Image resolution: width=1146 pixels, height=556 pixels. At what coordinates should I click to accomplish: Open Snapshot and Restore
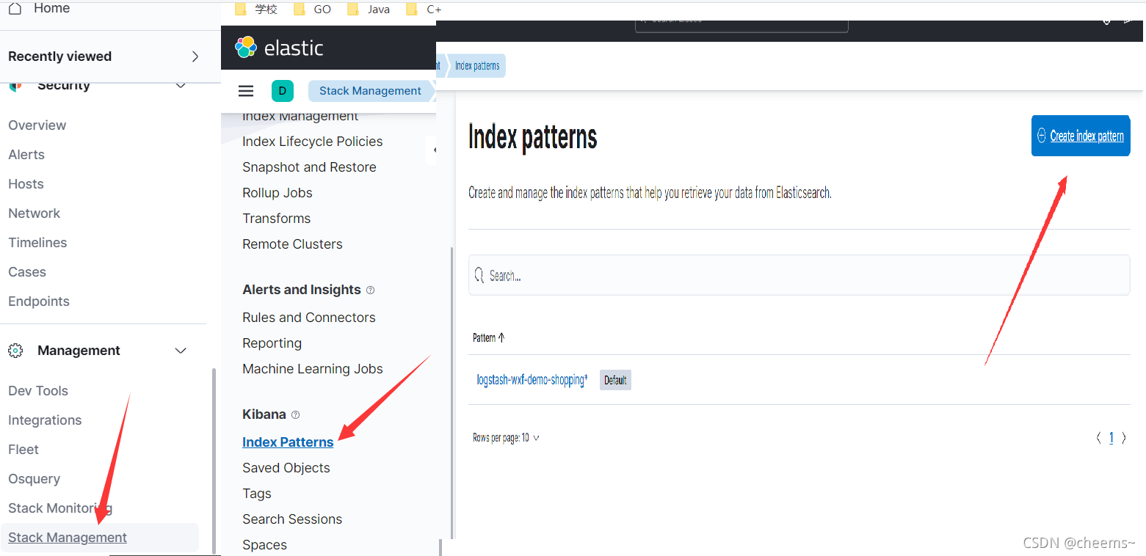click(309, 167)
